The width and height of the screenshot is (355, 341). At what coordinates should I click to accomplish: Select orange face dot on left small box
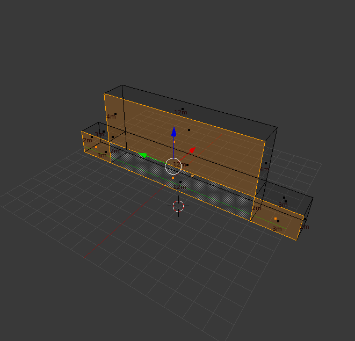pos(96,147)
